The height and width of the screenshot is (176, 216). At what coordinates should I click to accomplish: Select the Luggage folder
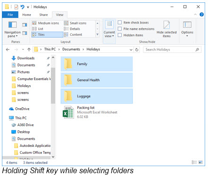tap(97, 96)
